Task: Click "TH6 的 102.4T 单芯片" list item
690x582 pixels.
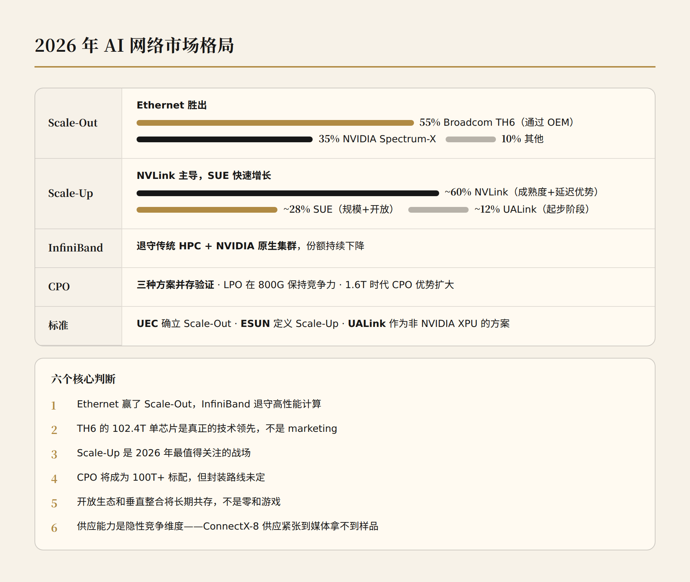Action: [x=207, y=429]
